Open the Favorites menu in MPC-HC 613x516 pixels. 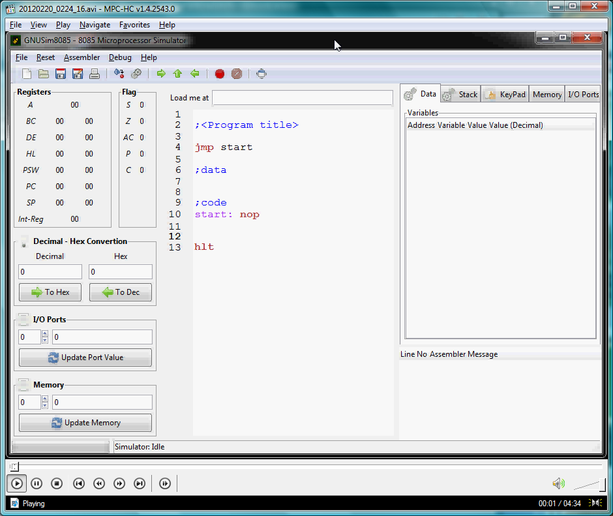point(134,25)
